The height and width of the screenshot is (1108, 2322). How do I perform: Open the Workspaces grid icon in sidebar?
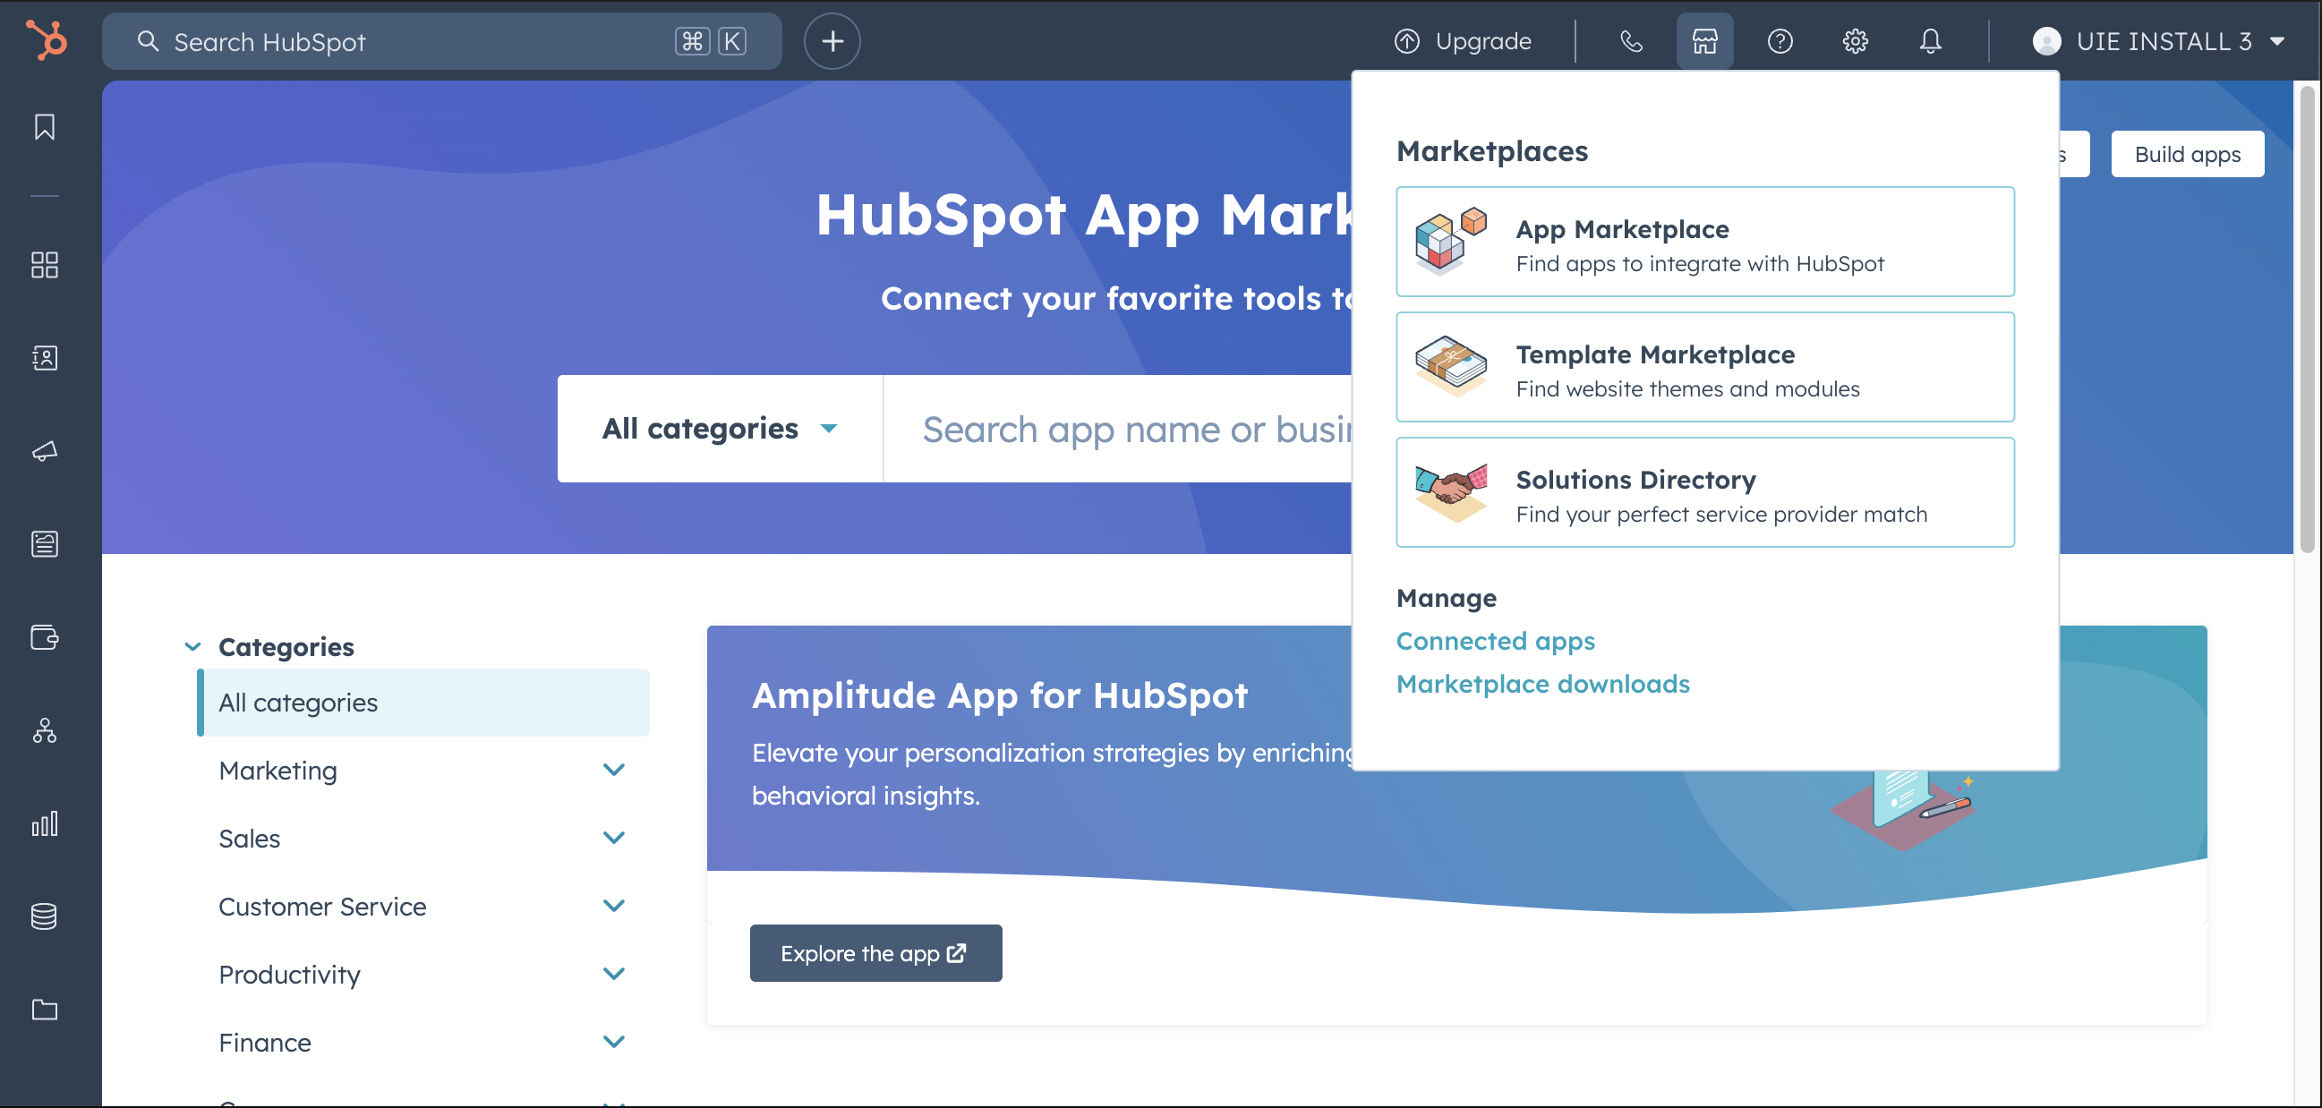click(44, 265)
